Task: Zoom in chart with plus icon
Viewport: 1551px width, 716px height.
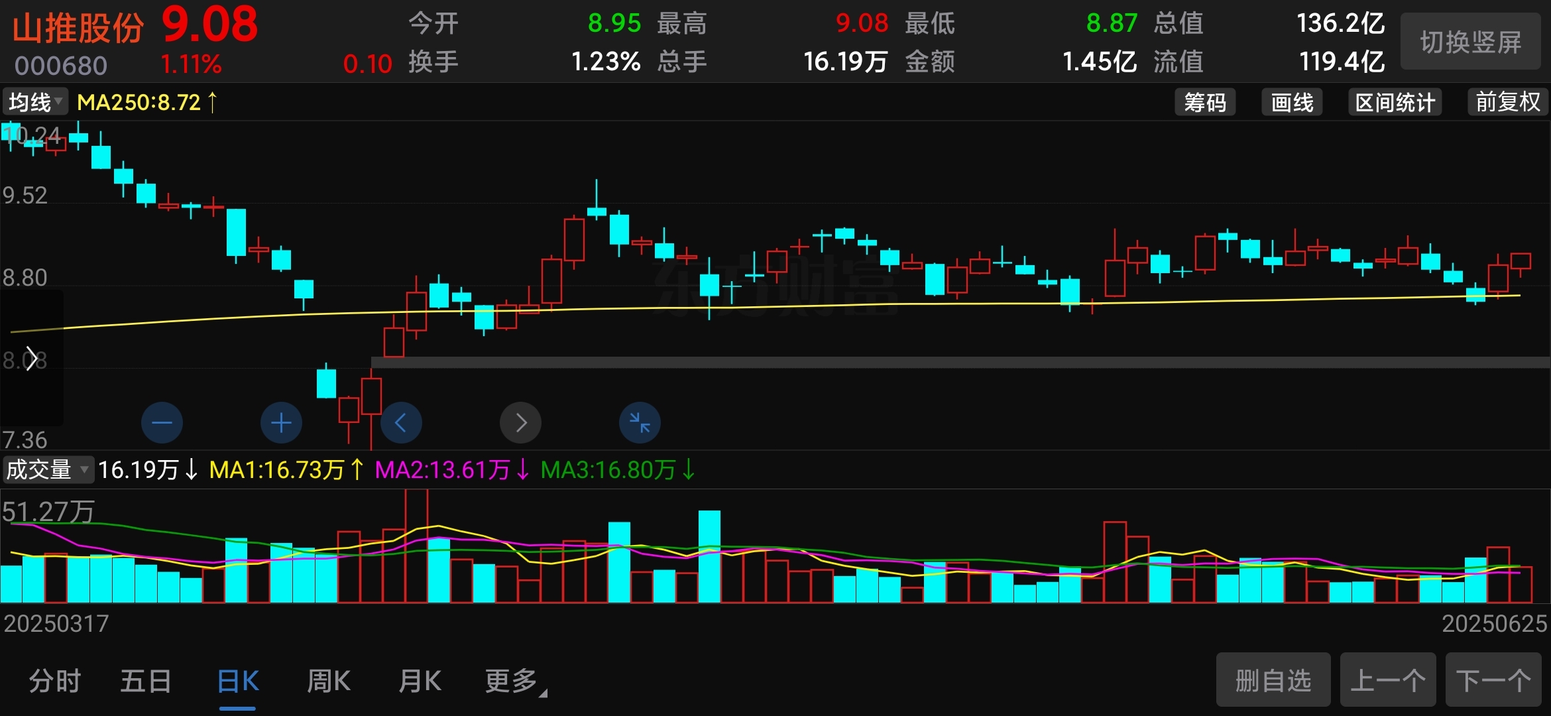Action: pos(281,422)
